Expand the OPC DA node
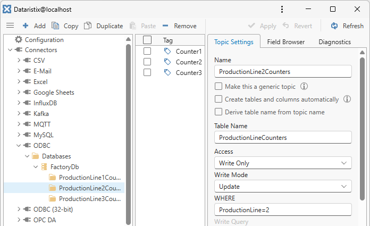Image resolution: width=370 pixels, height=226 pixels. [x=19, y=220]
